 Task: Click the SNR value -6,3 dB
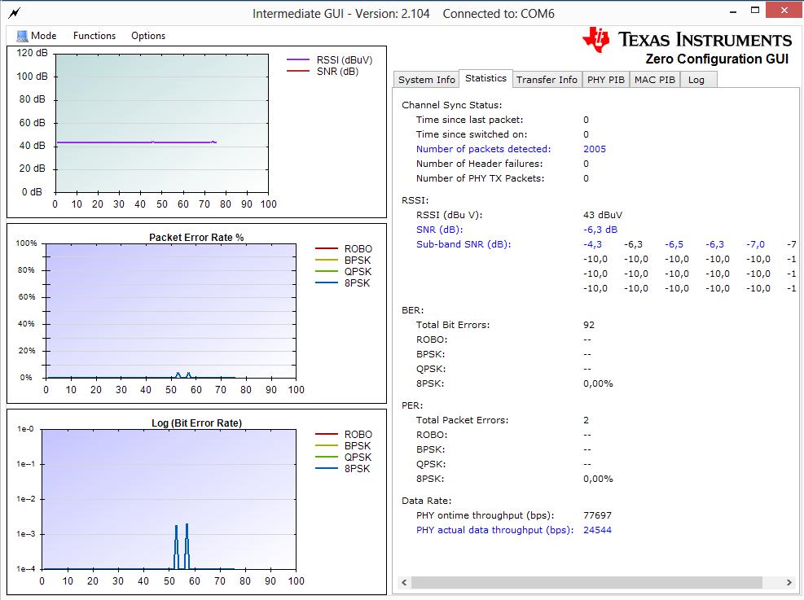(x=600, y=230)
